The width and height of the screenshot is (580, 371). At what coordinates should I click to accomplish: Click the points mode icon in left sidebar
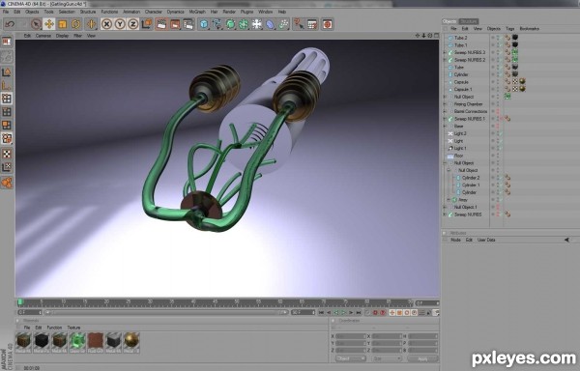pyautogui.click(x=7, y=99)
